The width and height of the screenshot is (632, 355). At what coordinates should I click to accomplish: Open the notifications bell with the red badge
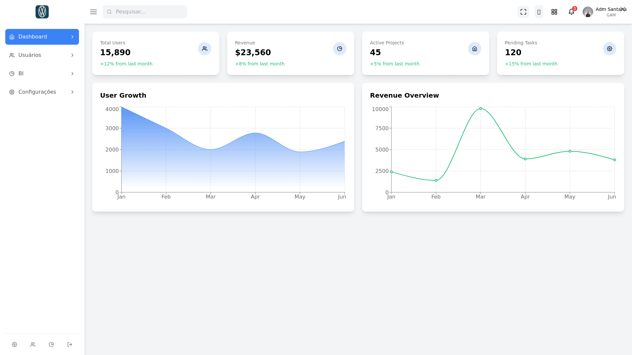click(571, 12)
